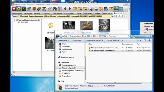Switch to the Карта зубов tab
Viewport: 164px width, 92px height.
pos(28,13)
